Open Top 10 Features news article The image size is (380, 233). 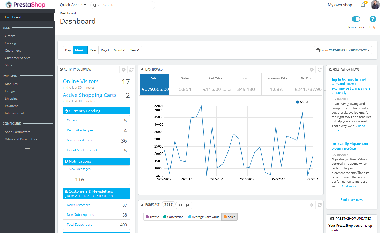point(351,86)
